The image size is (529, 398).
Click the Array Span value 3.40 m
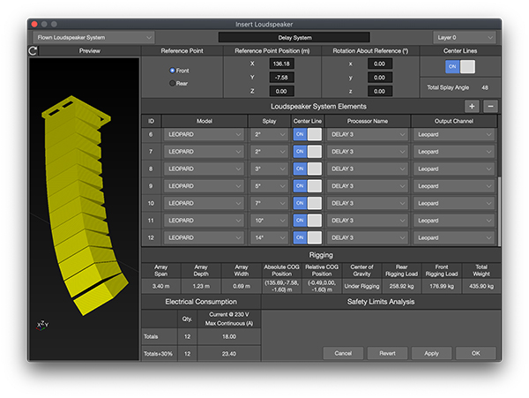161,286
